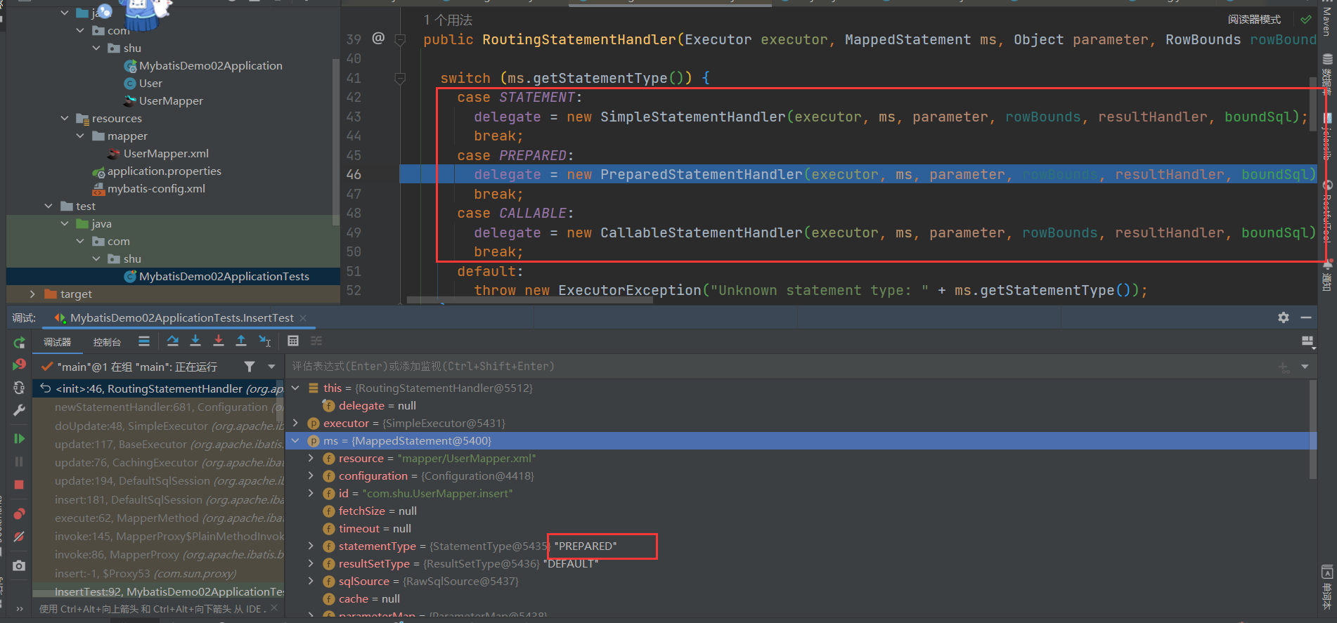Image resolution: width=1337 pixels, height=623 pixels.
Task: Add a new watch expression
Action: [x=1284, y=367]
